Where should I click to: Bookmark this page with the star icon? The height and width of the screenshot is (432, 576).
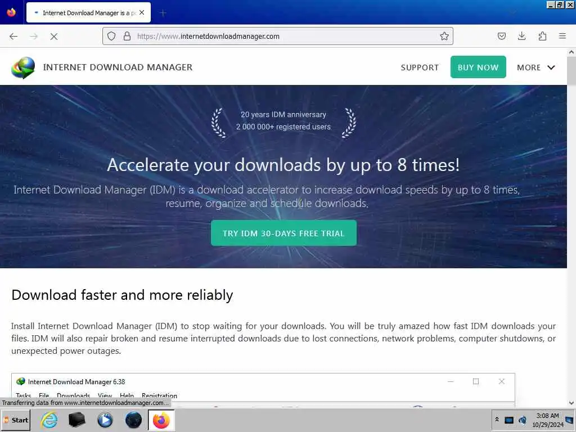[444, 36]
